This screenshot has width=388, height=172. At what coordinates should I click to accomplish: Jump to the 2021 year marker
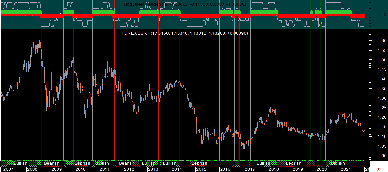[346, 169]
